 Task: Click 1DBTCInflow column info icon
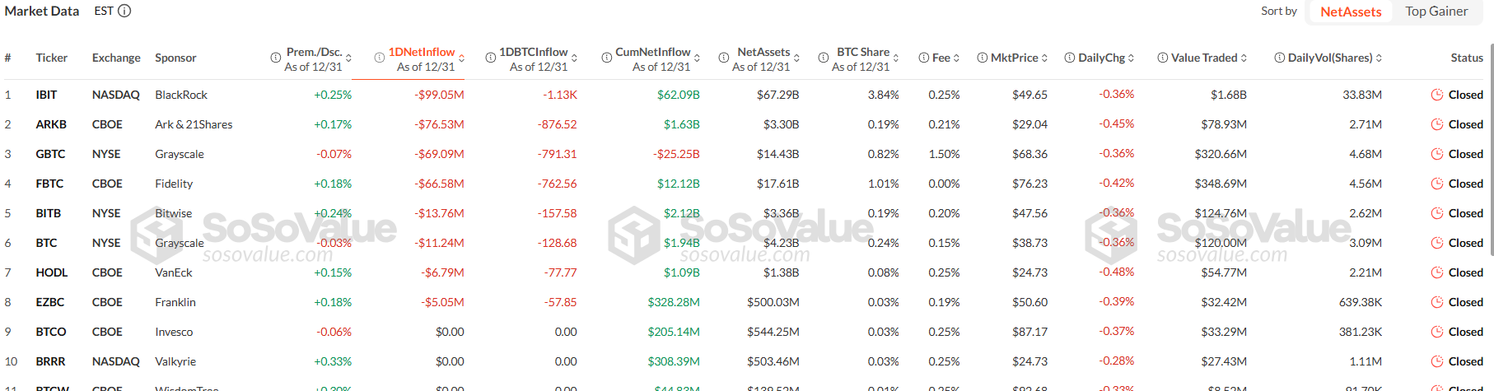click(491, 58)
